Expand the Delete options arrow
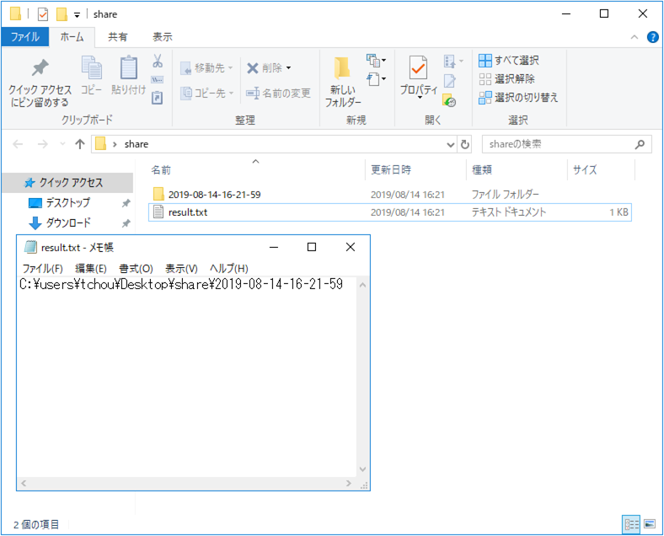The width and height of the screenshot is (664, 536). click(x=289, y=67)
